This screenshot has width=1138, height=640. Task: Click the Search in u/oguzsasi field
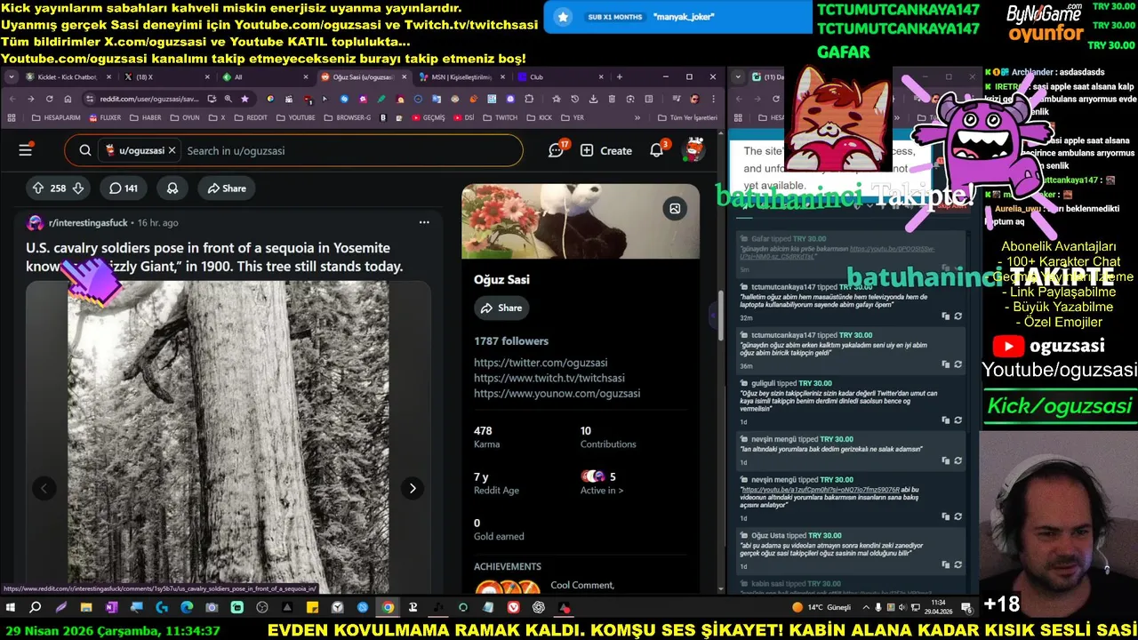[x=347, y=150]
